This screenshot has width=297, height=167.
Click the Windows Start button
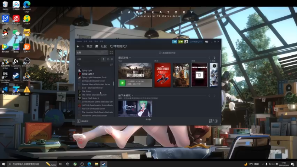pos(3,164)
